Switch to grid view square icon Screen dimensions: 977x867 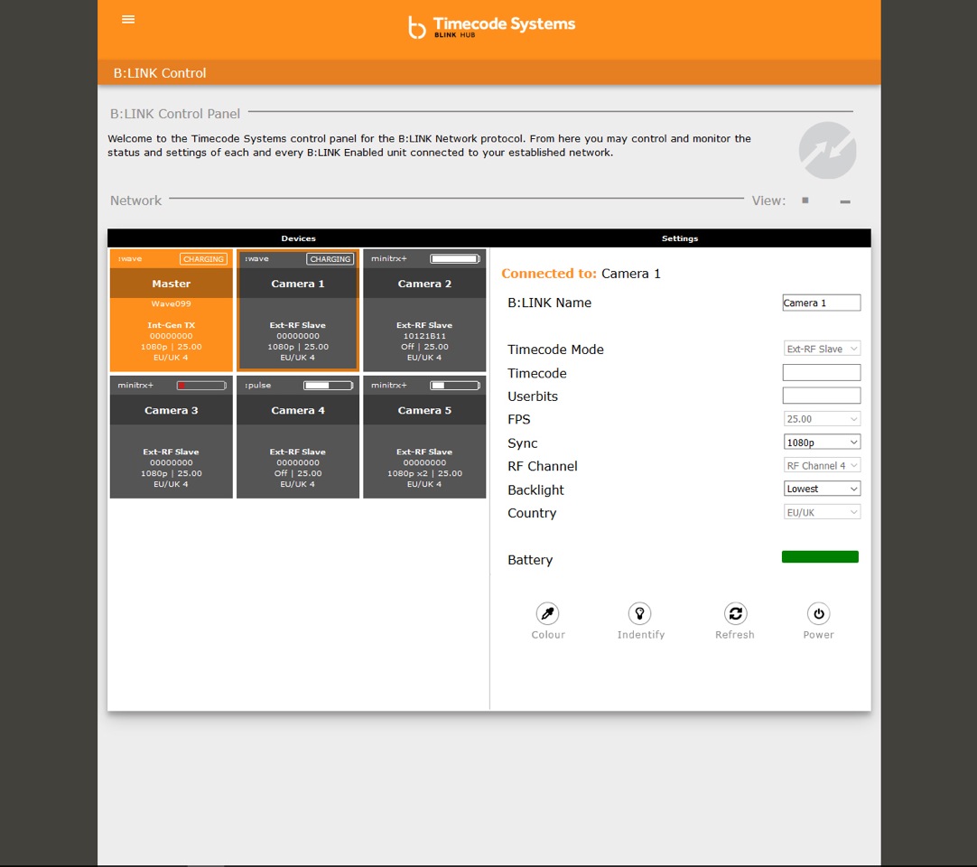point(805,200)
